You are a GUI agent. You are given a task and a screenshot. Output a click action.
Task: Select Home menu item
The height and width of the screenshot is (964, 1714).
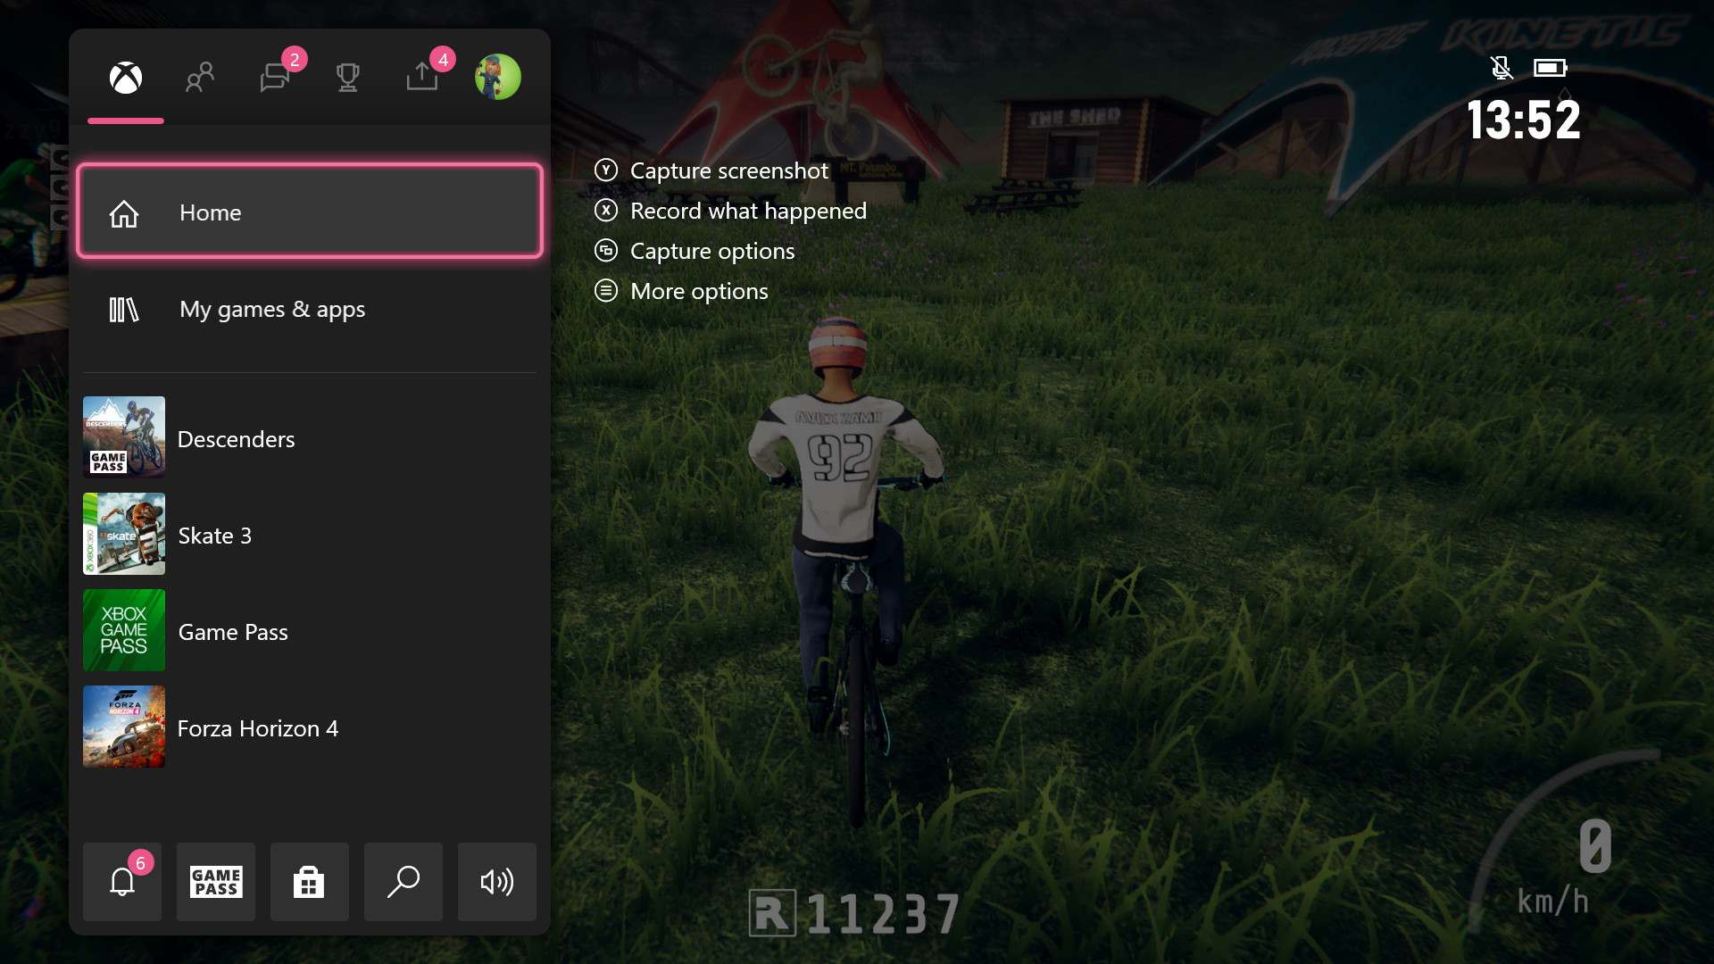311,212
